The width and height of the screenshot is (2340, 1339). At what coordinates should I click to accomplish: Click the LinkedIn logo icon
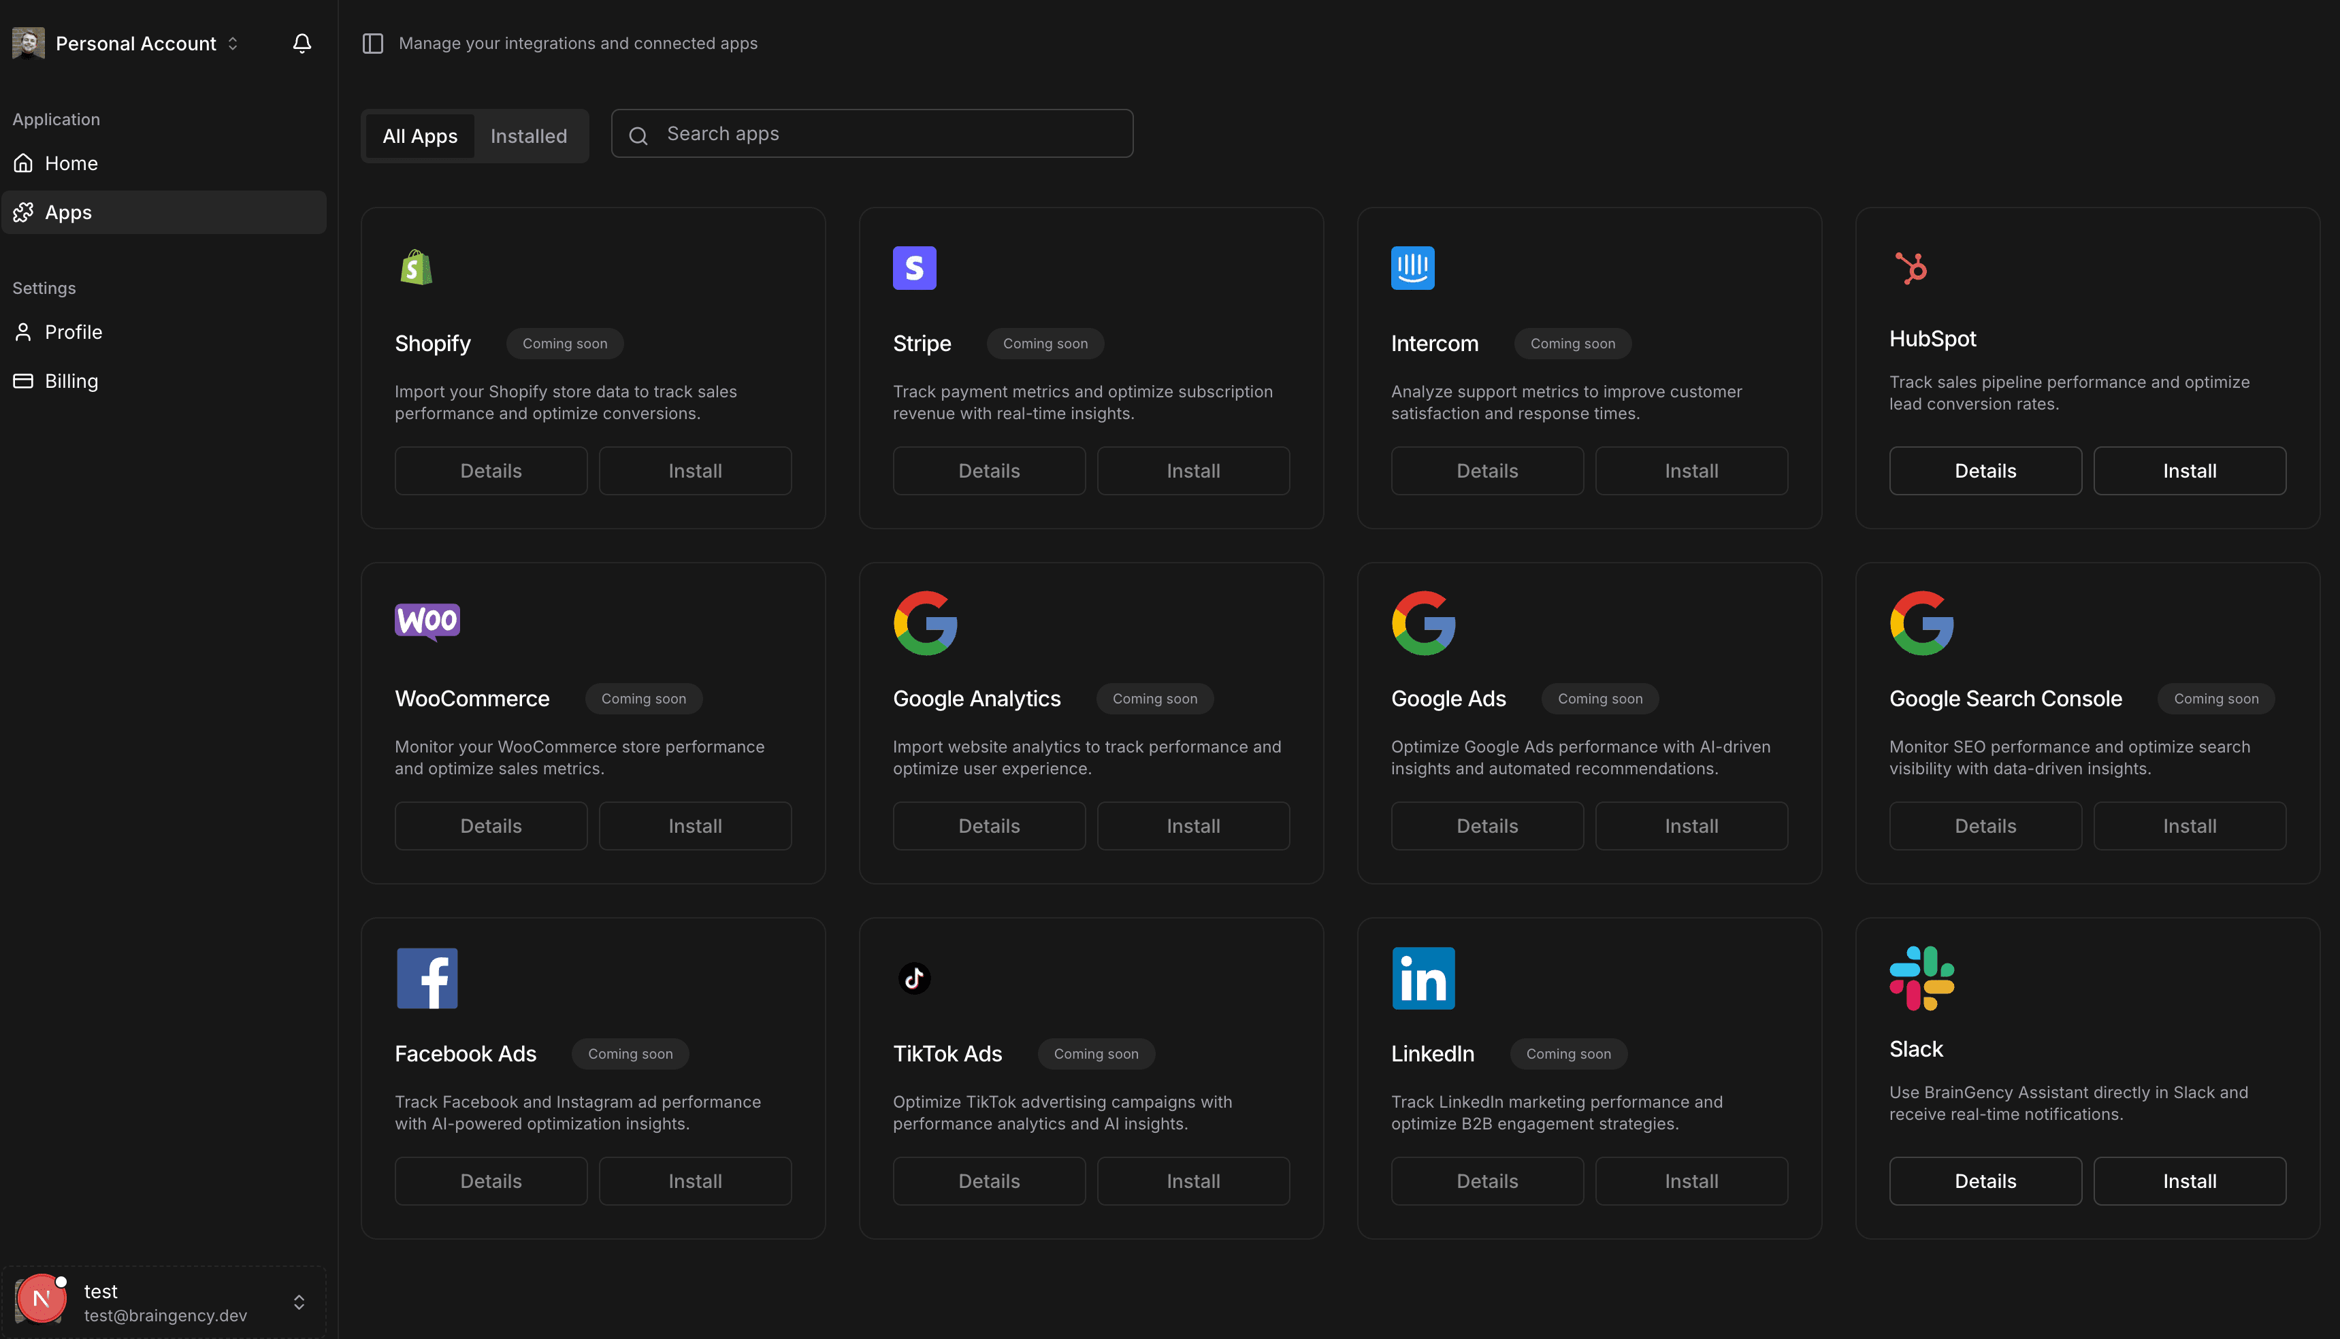coord(1423,978)
